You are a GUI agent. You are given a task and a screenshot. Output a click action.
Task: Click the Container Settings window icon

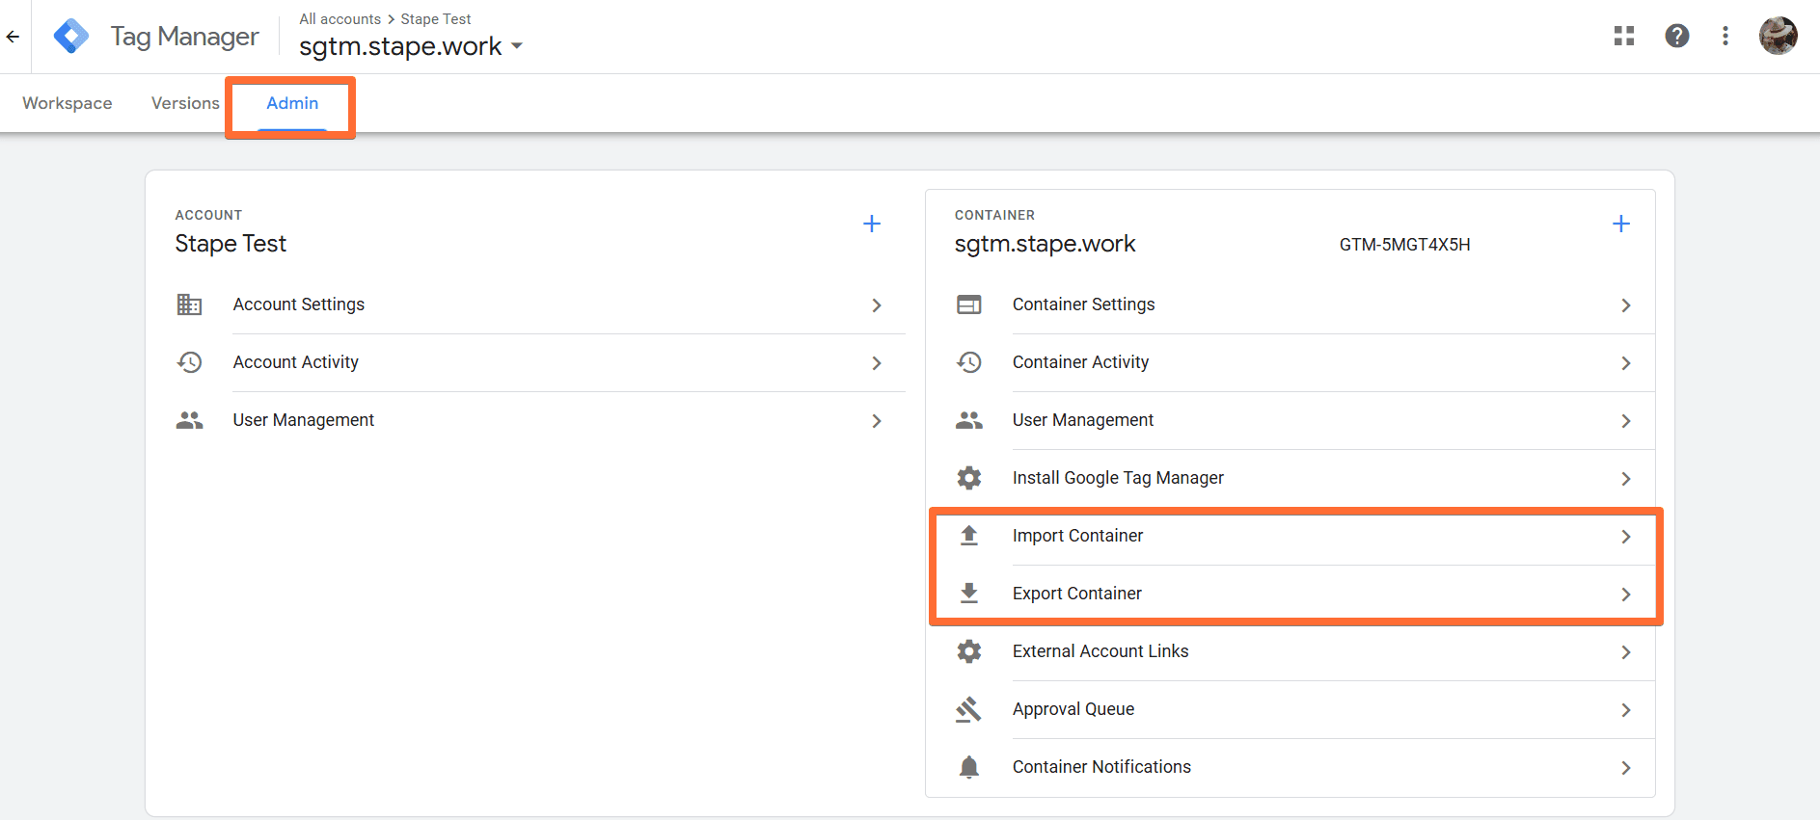coord(969,304)
